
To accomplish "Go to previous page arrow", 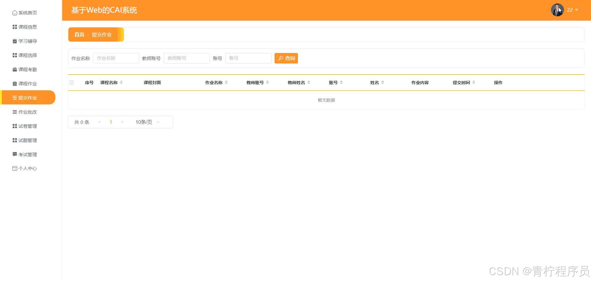I will [x=99, y=122].
